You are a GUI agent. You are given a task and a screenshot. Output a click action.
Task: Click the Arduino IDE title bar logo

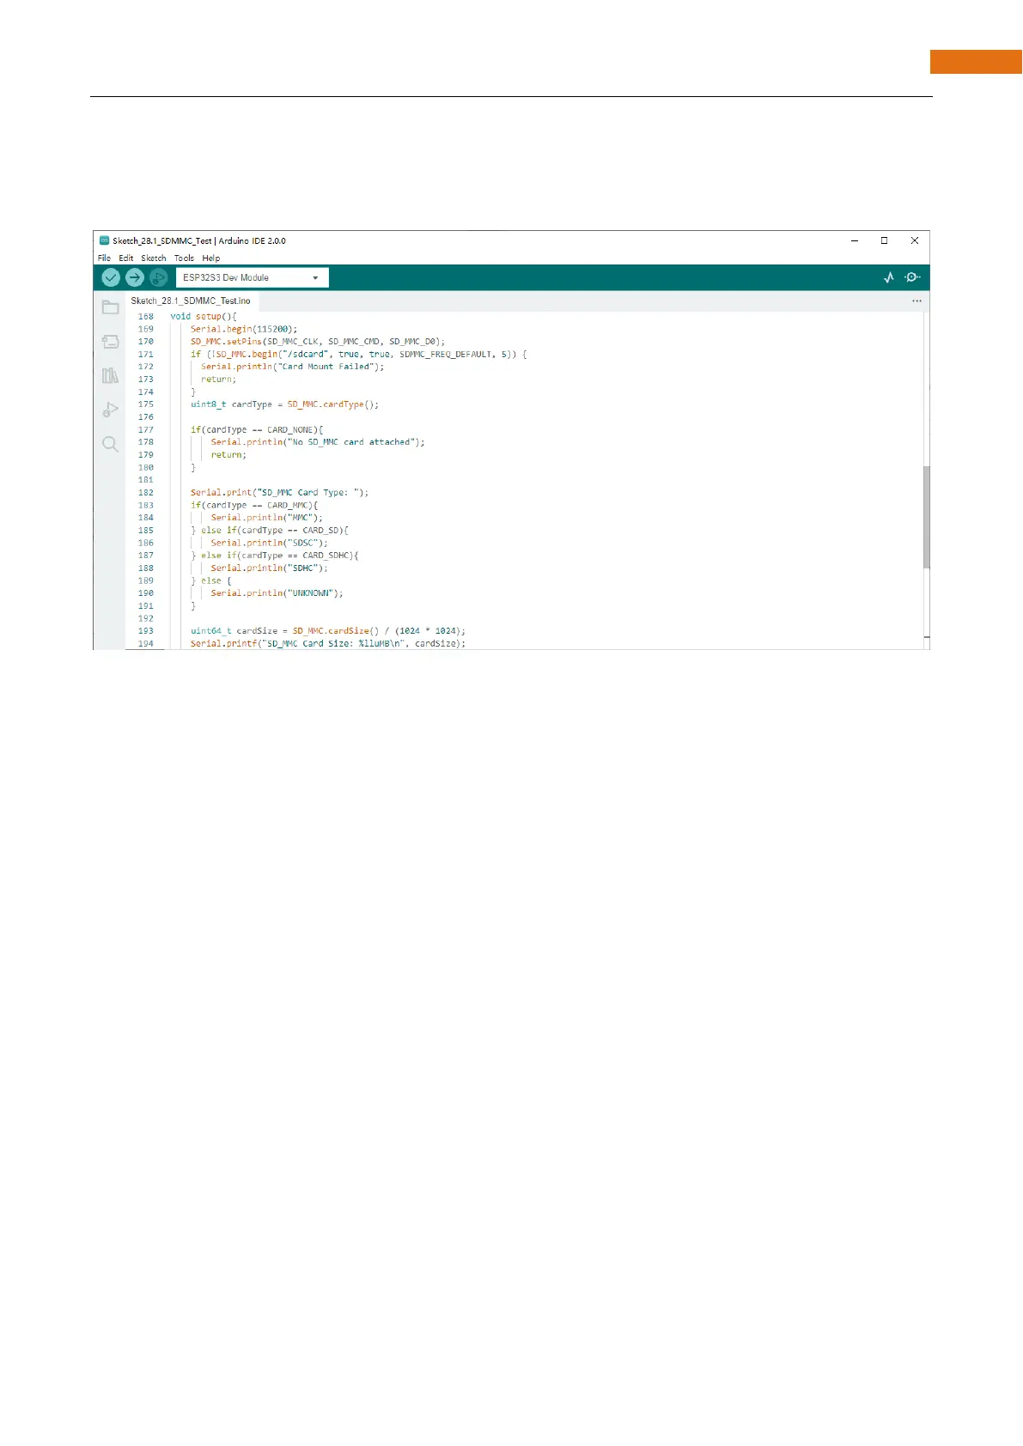[x=104, y=240]
